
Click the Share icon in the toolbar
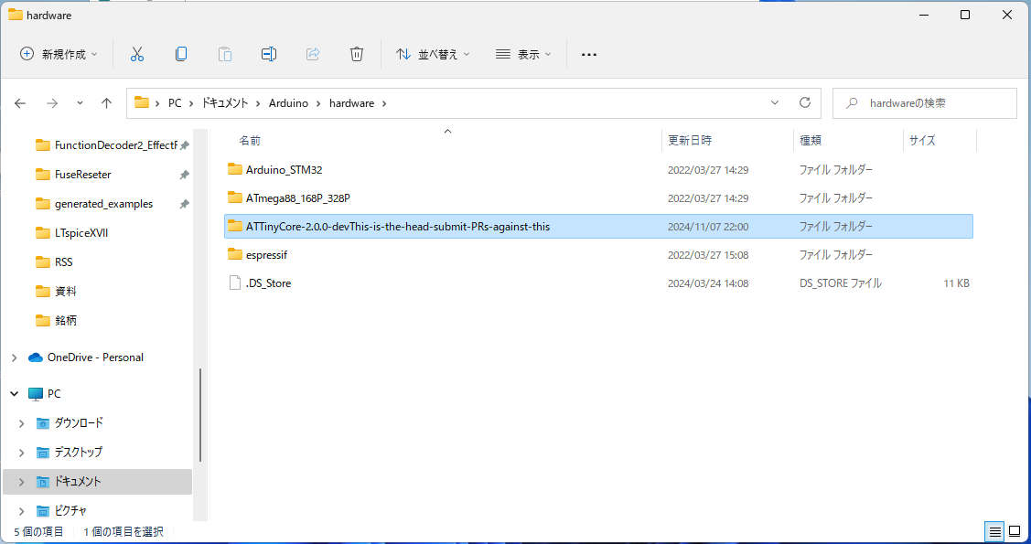(x=312, y=54)
